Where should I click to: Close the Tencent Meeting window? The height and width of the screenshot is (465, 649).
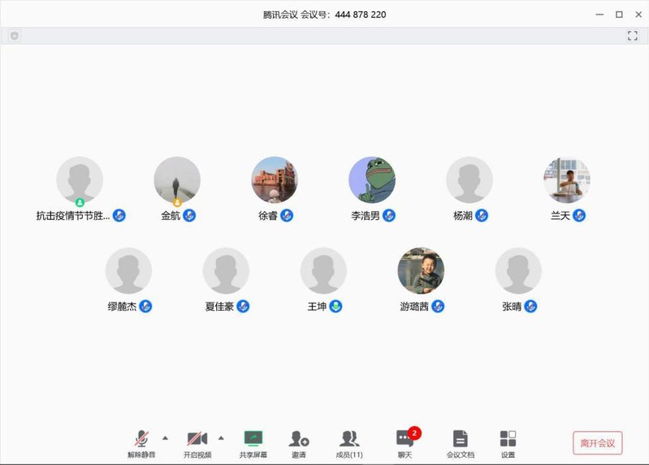(x=638, y=15)
